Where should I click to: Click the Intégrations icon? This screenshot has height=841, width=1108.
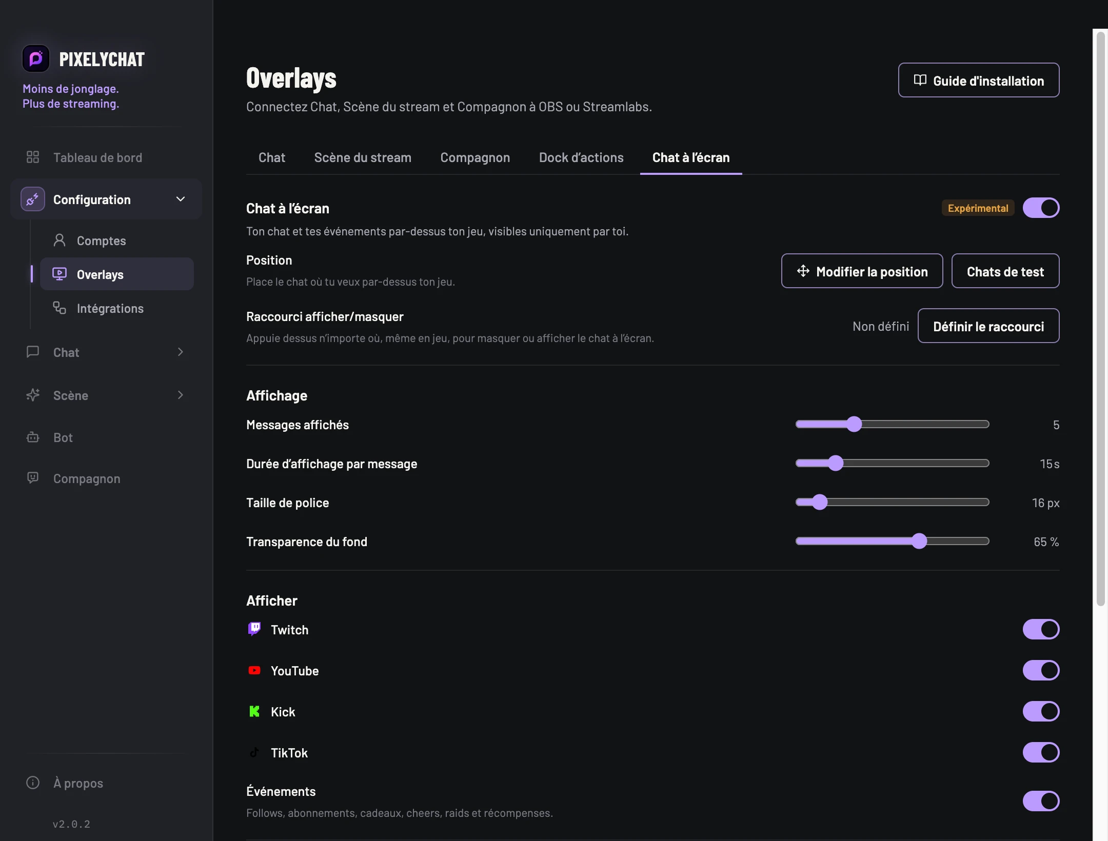coord(60,308)
